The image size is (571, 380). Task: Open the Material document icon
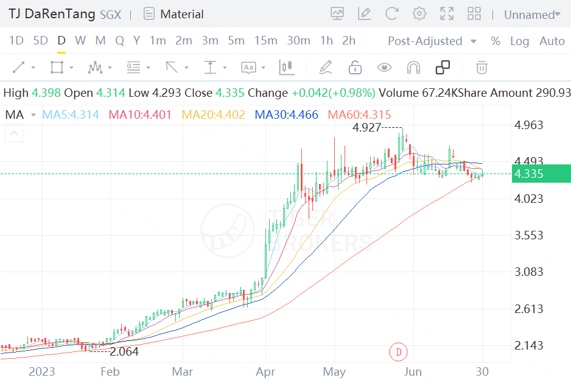coord(149,14)
